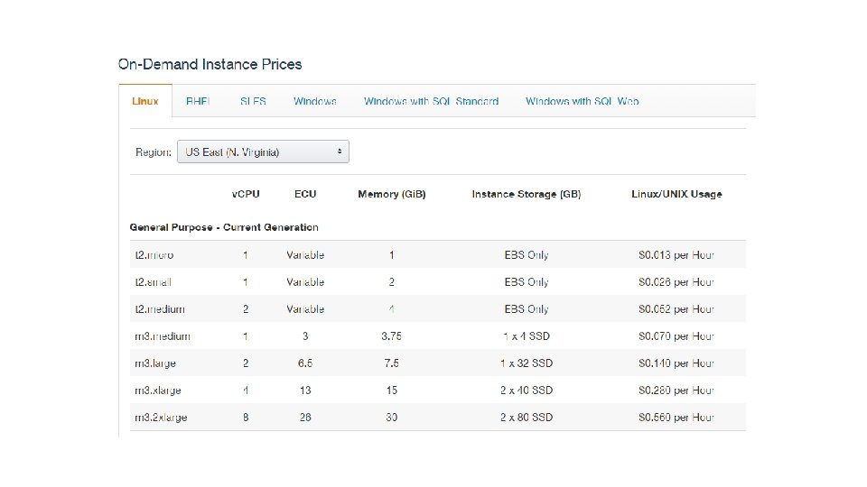The image size is (867, 487).
Task: Click the t2.small instance row label
Action: click(x=154, y=282)
